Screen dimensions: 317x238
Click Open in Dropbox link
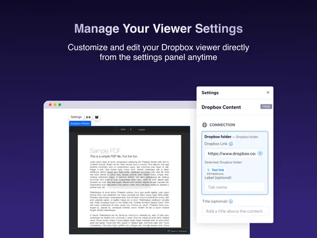pyautogui.click(x=177, y=231)
